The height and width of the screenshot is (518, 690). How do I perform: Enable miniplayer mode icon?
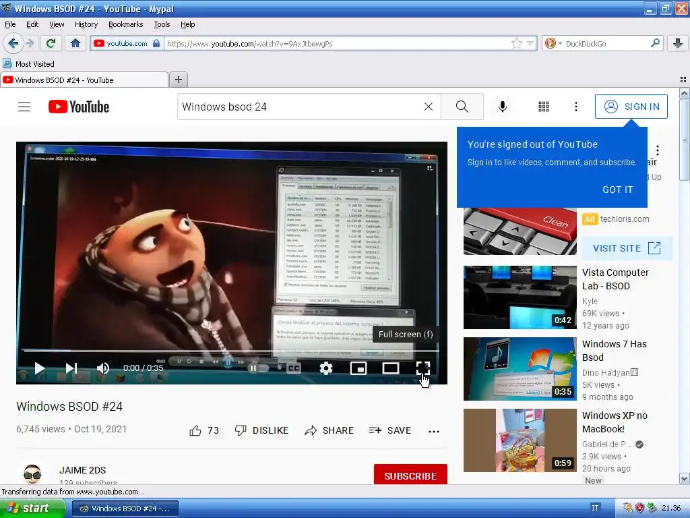(358, 368)
